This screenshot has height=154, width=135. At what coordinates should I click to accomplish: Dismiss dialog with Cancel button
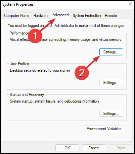[x=94, y=148]
